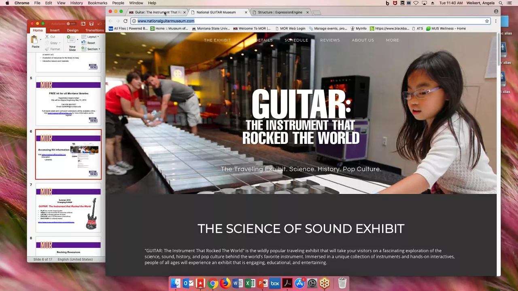Click the address bar URL field
This screenshot has height=291, width=518.
[x=310, y=21]
